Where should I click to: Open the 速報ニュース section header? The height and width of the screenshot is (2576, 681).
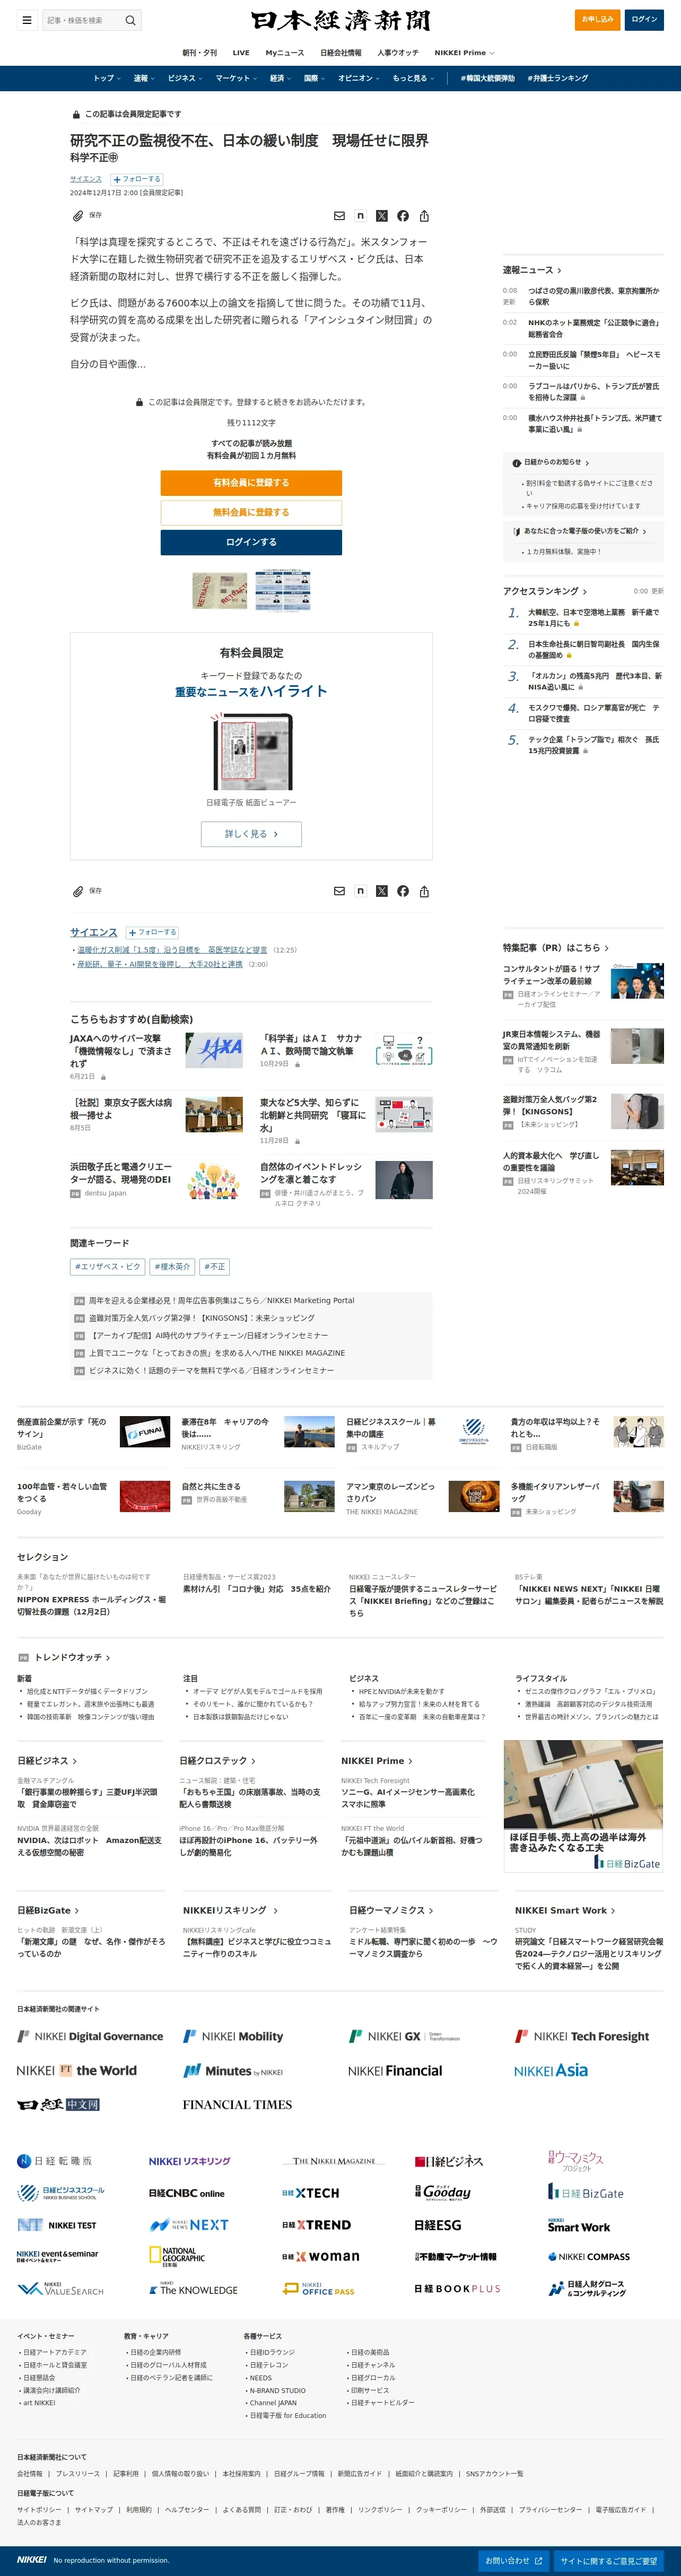click(532, 270)
